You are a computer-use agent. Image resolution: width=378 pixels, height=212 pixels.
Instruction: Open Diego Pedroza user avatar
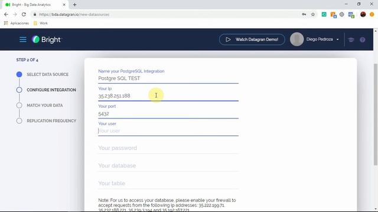(x=296, y=39)
